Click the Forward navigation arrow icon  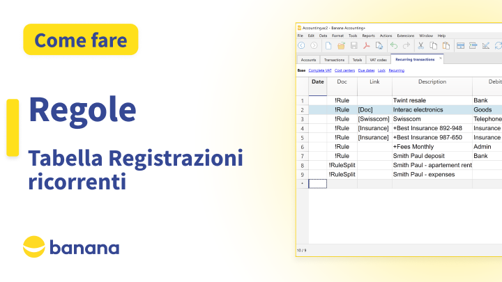314,46
